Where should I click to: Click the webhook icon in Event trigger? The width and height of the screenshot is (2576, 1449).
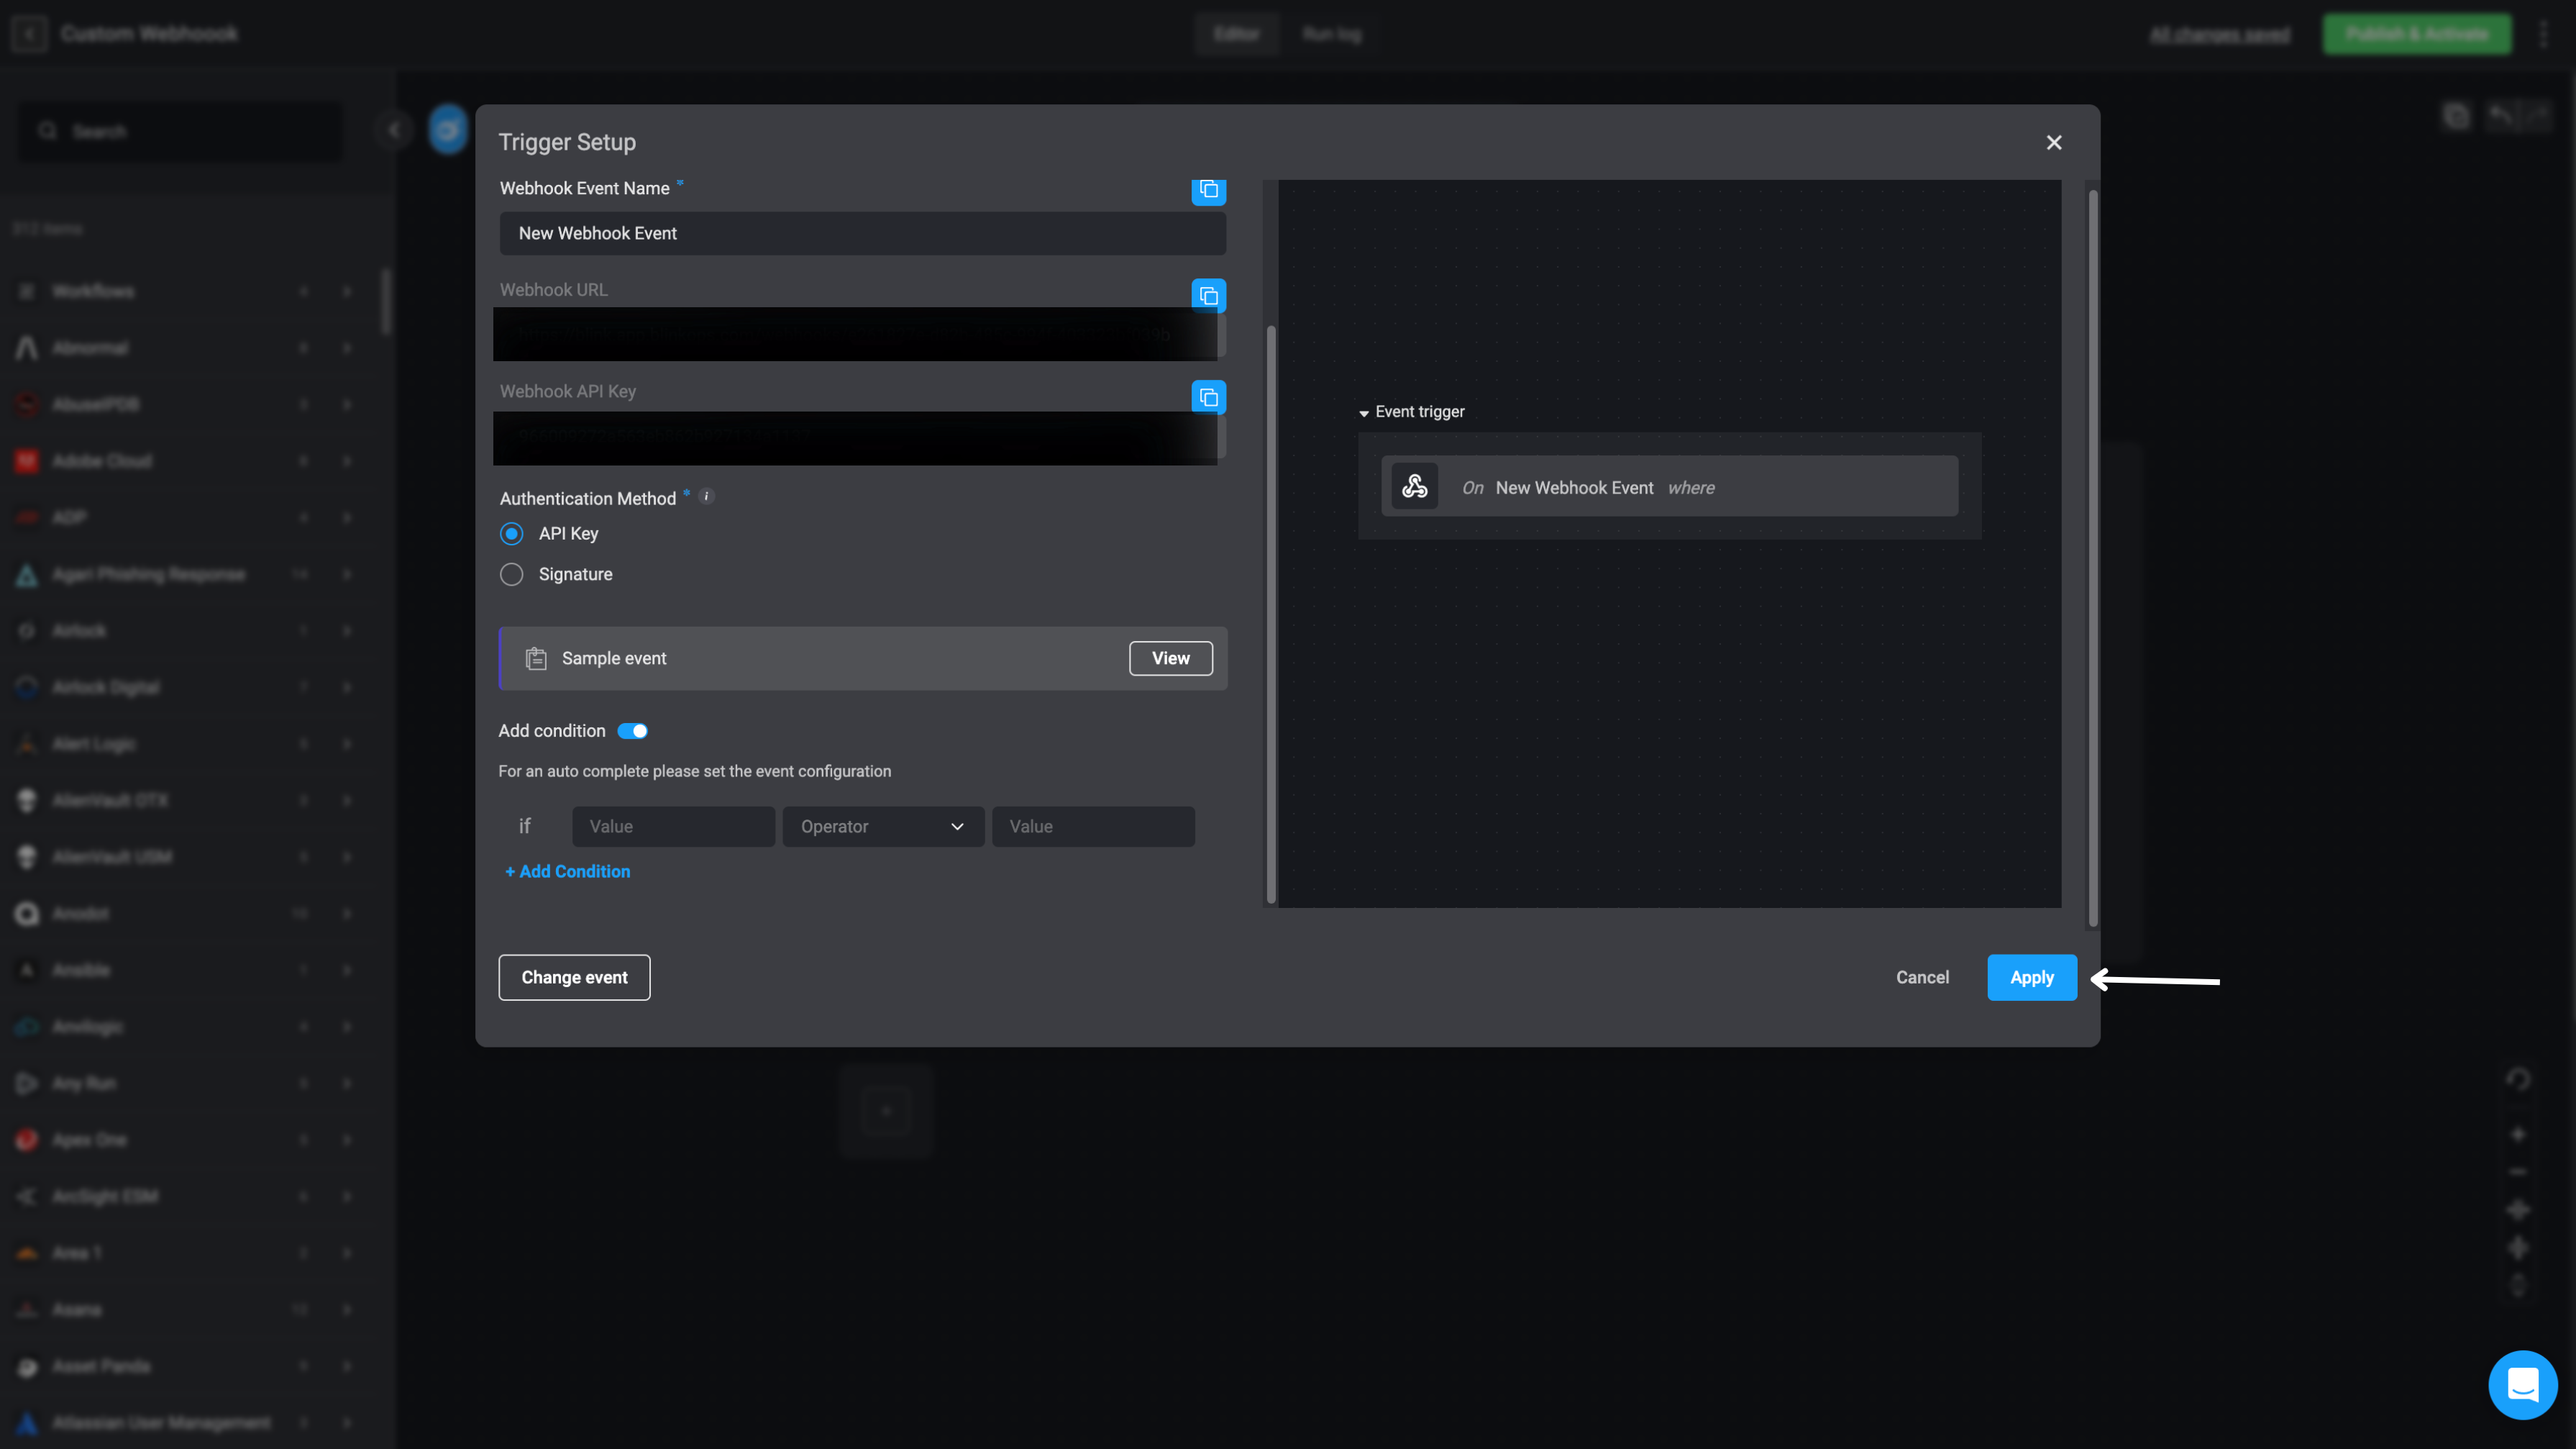pyautogui.click(x=1414, y=486)
